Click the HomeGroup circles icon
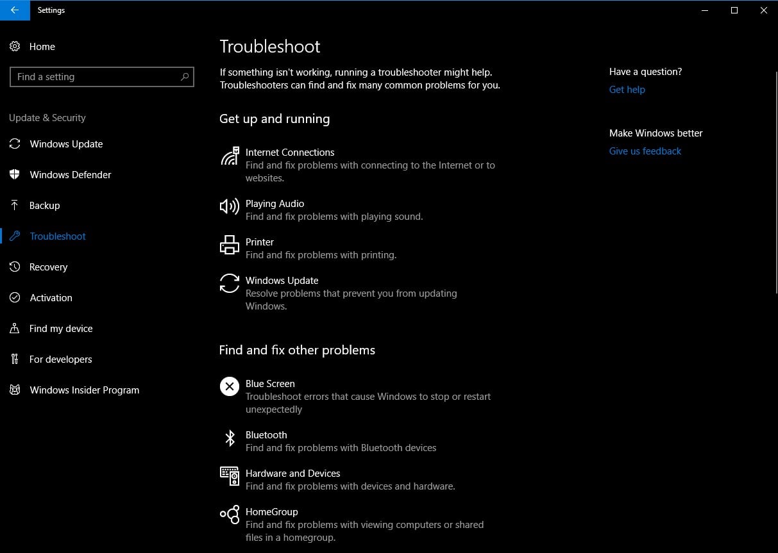Viewport: 778px width, 553px height. tap(229, 515)
